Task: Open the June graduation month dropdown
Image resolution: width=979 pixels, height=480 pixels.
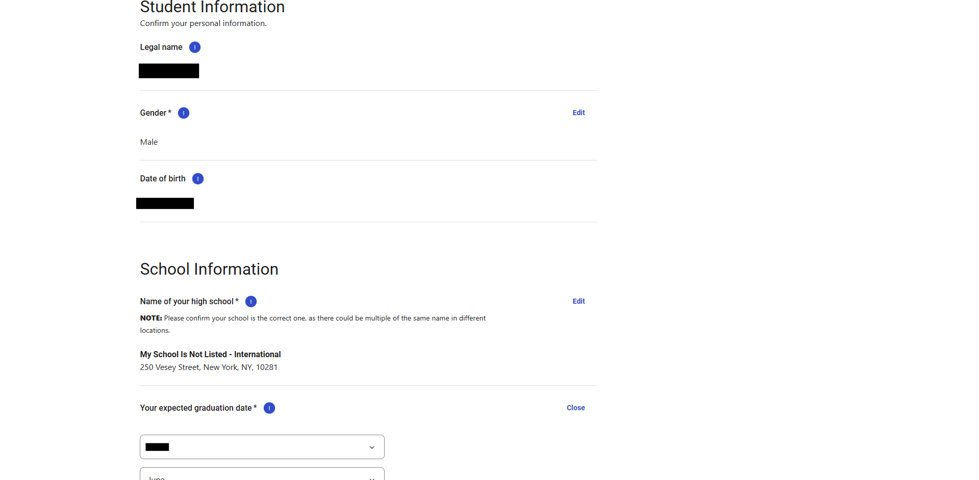Action: (262, 475)
